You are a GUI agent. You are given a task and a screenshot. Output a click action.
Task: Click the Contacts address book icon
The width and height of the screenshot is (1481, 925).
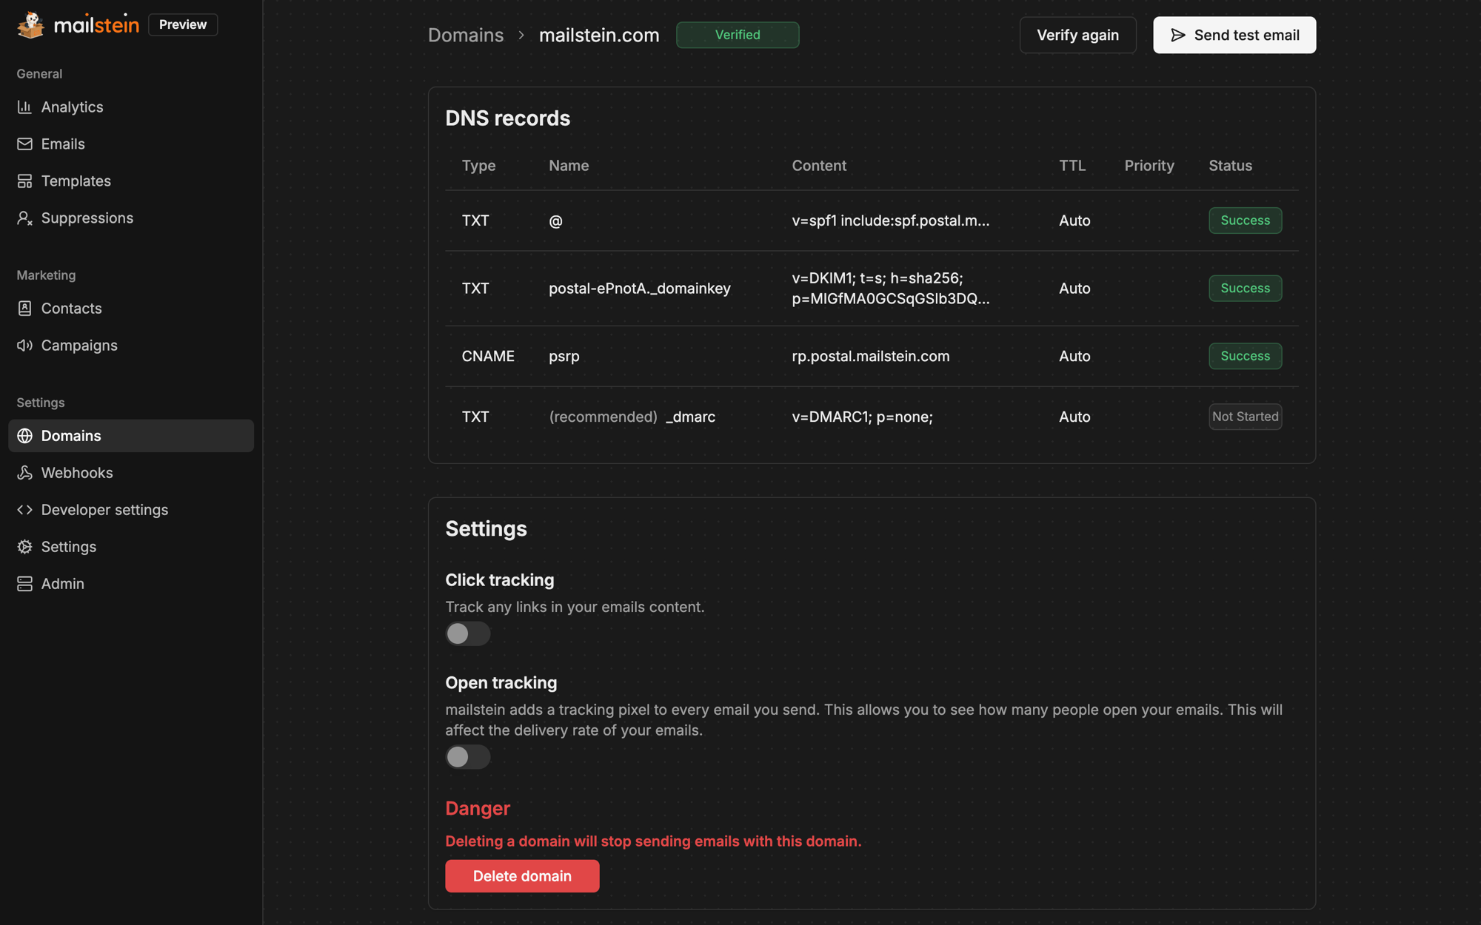(24, 309)
